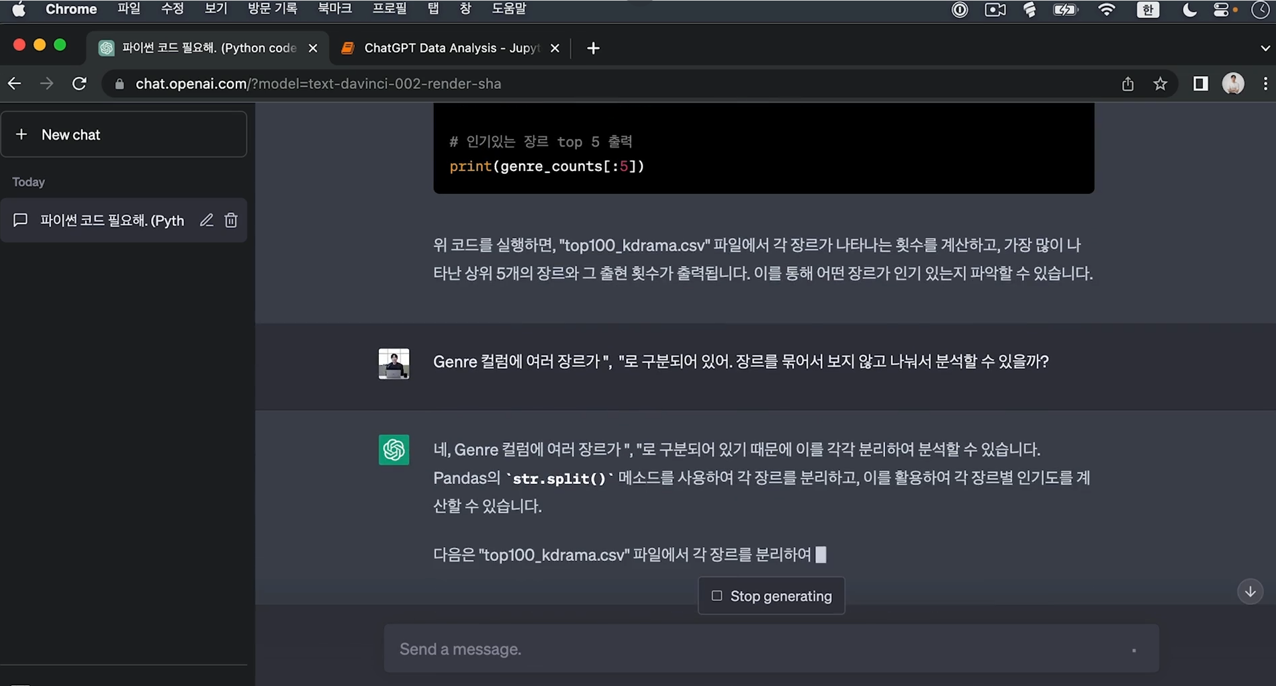Switch to the 파이썬 코드 필요해 tab
Image resolution: width=1276 pixels, height=686 pixels.
(208, 48)
